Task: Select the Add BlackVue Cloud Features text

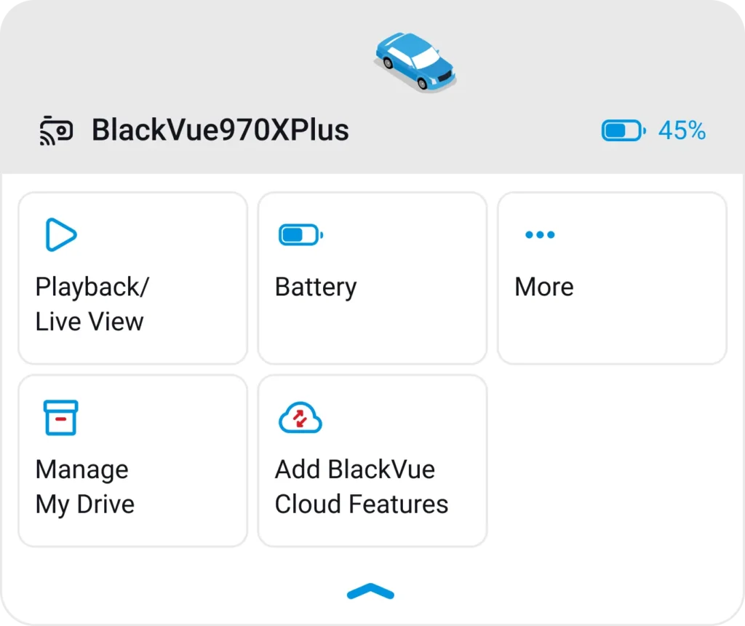Action: pyautogui.click(x=361, y=487)
